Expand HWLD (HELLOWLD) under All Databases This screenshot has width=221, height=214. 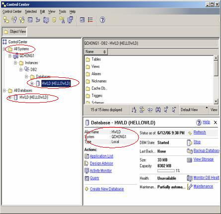point(10,98)
